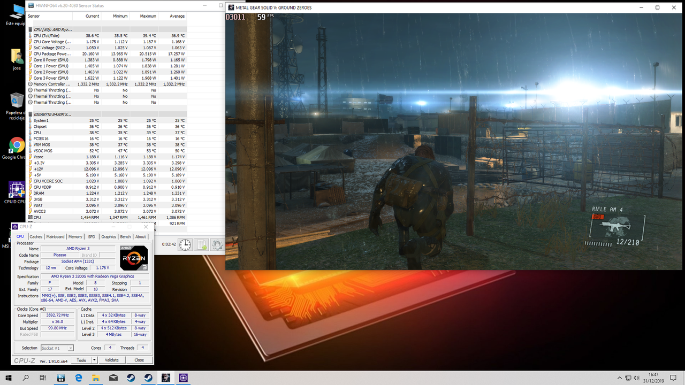Click the Validate button
Image resolution: width=685 pixels, height=385 pixels.
(112, 360)
